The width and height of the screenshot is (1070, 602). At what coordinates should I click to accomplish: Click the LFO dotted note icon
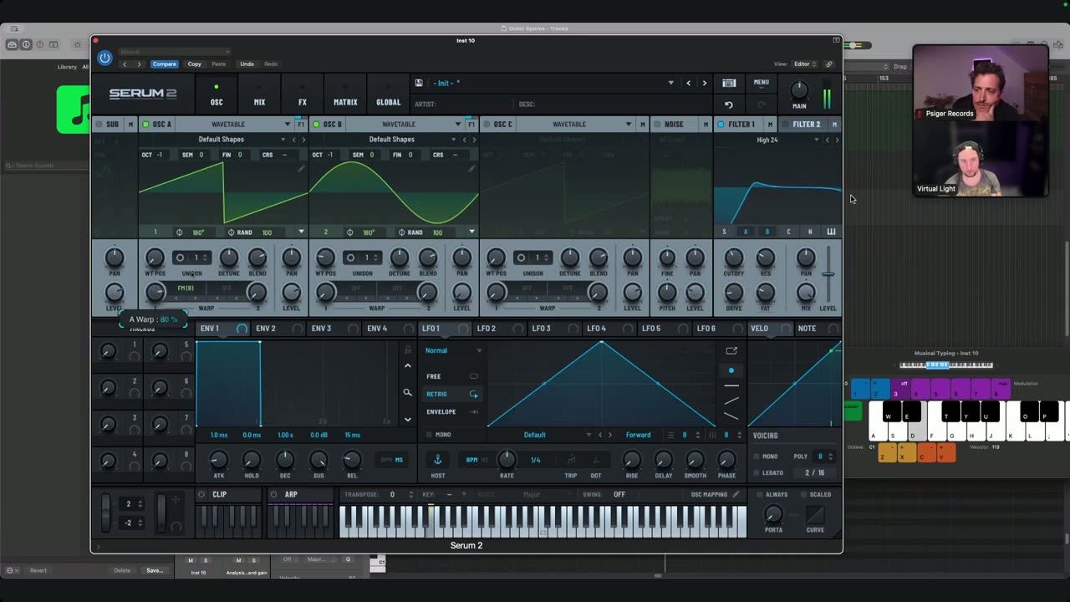(596, 460)
